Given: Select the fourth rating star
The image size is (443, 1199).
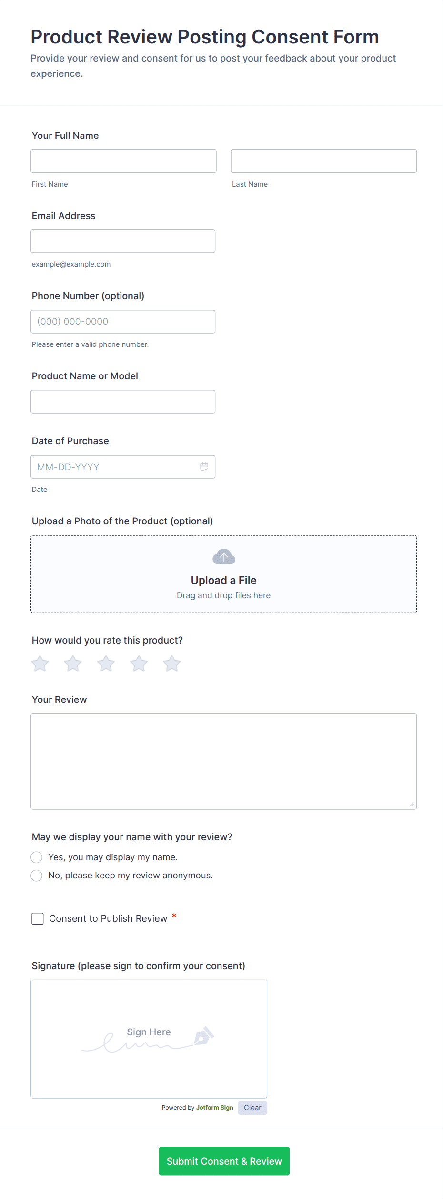Looking at the screenshot, I should point(139,663).
